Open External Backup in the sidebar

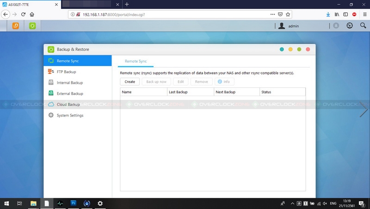[x=78, y=93]
